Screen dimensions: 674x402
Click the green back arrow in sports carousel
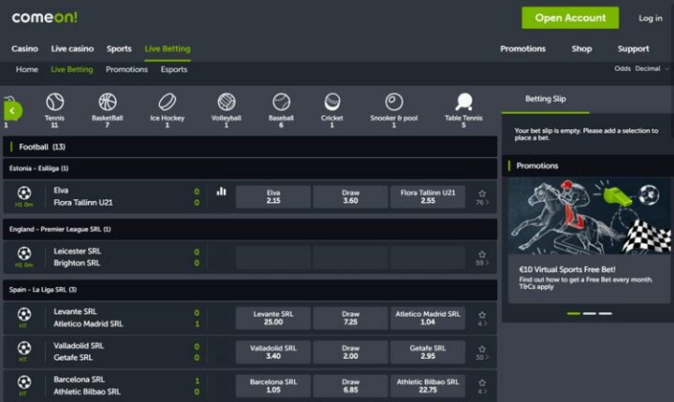coord(12,111)
